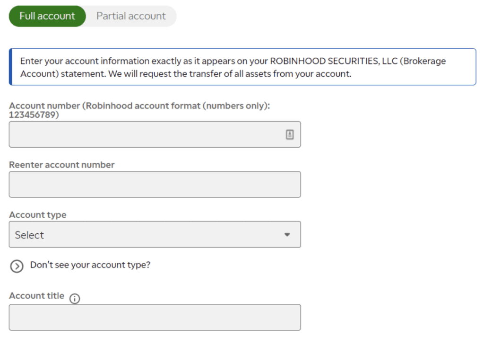Click the Account title label text
Screen dimensions: 484x337
(36, 295)
